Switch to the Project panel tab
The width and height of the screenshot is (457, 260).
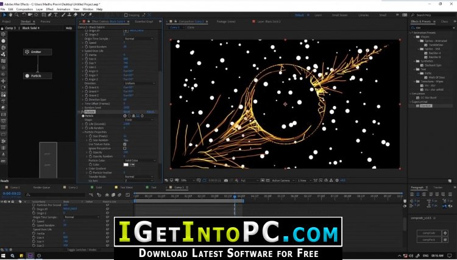click(x=7, y=21)
